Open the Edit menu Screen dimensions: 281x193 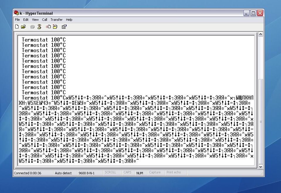(26, 20)
